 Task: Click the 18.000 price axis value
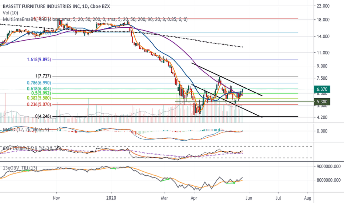[x=323, y=20]
